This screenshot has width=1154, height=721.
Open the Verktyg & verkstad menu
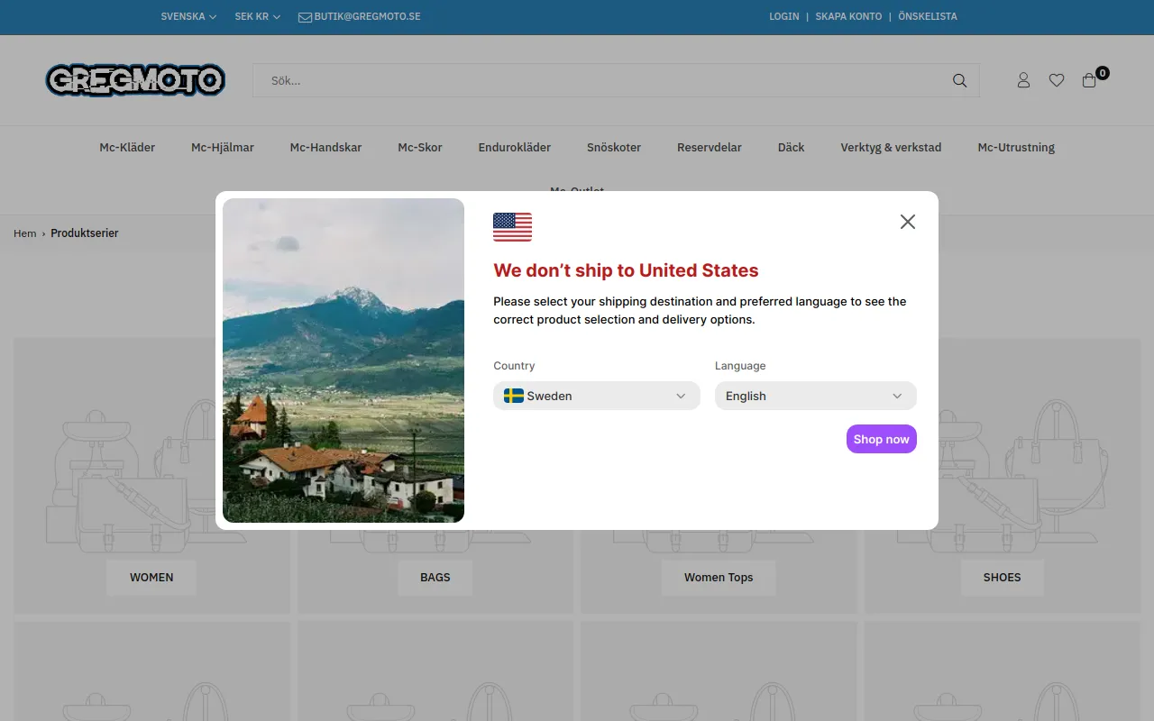pos(891,147)
